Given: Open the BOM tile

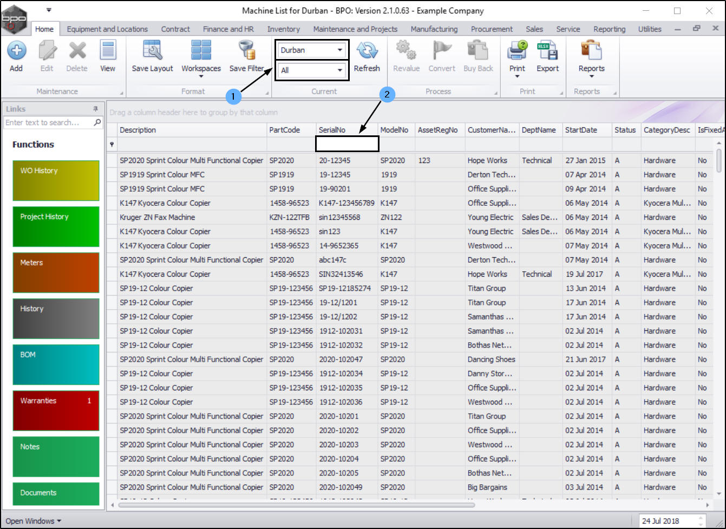Looking at the screenshot, I should (56, 364).
